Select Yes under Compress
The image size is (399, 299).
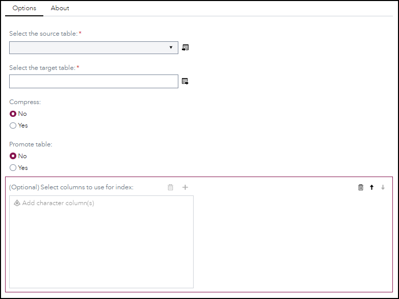(x=13, y=126)
